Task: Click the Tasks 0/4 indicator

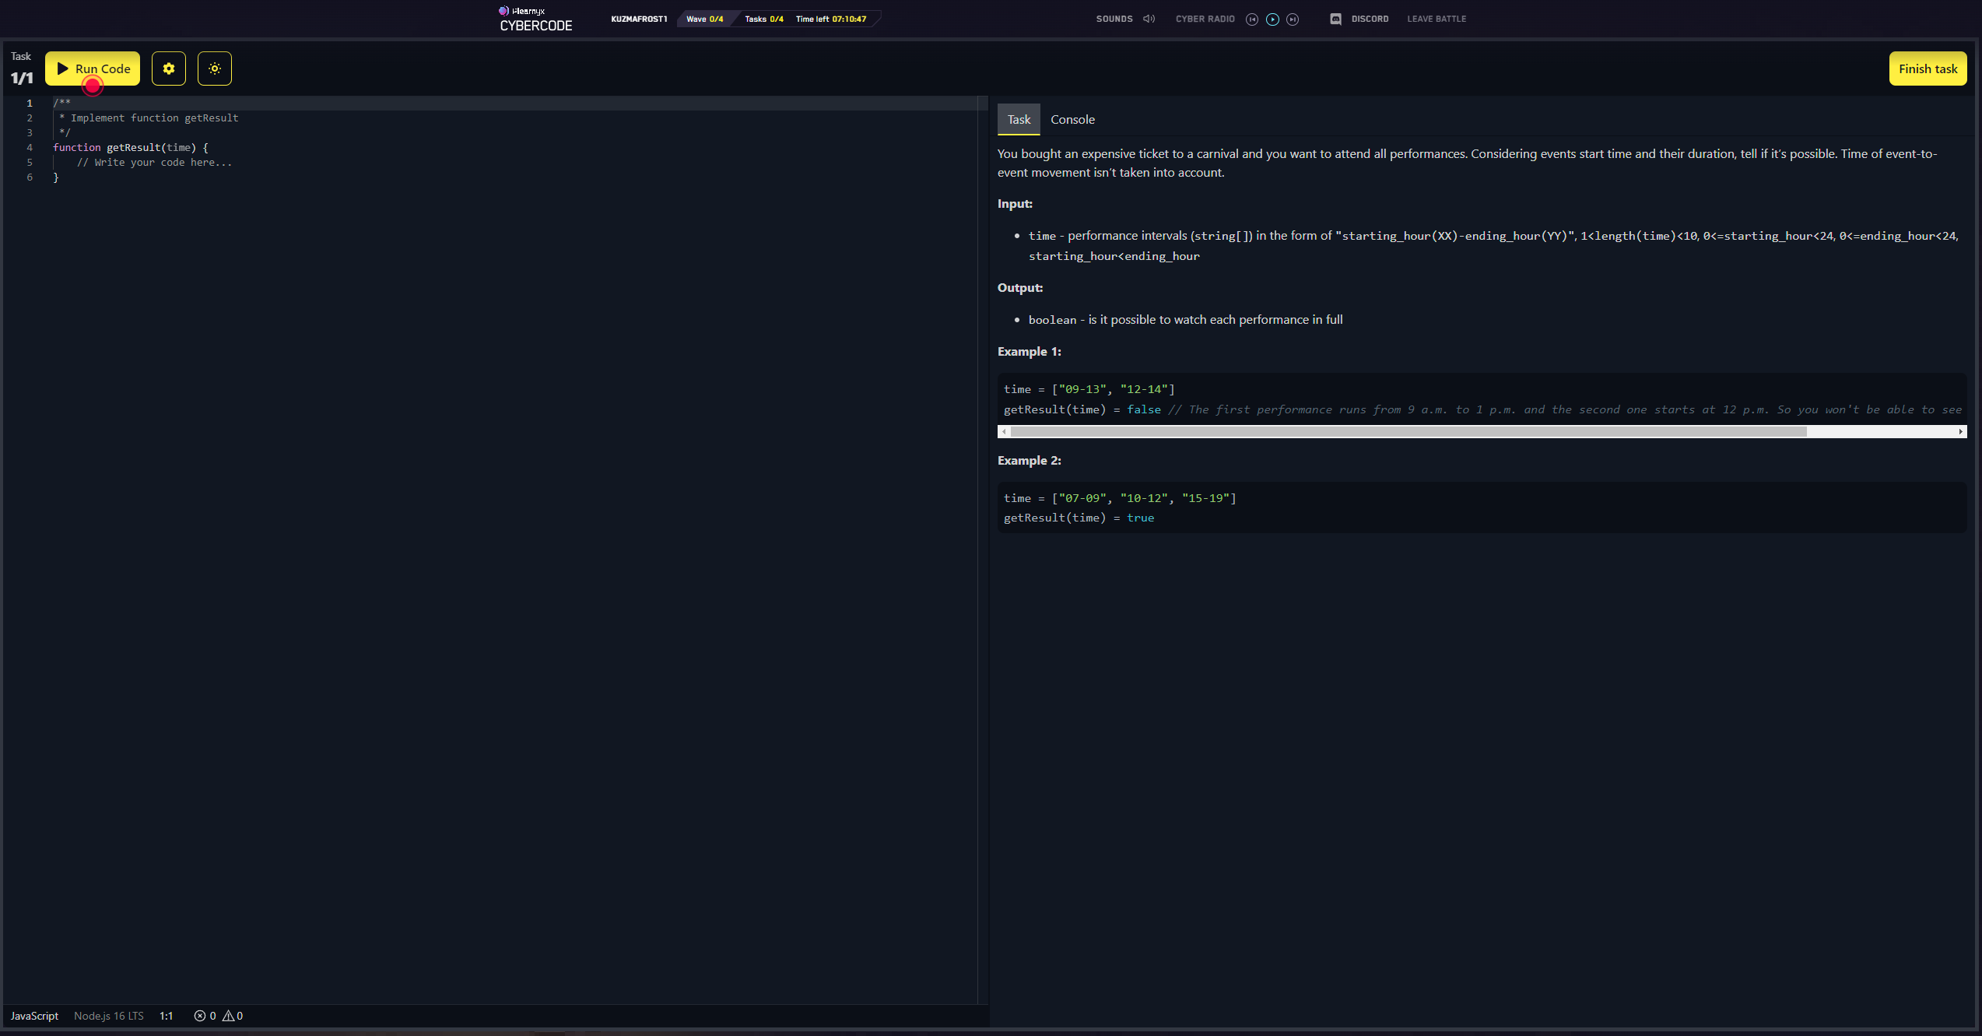Action: pyautogui.click(x=764, y=19)
